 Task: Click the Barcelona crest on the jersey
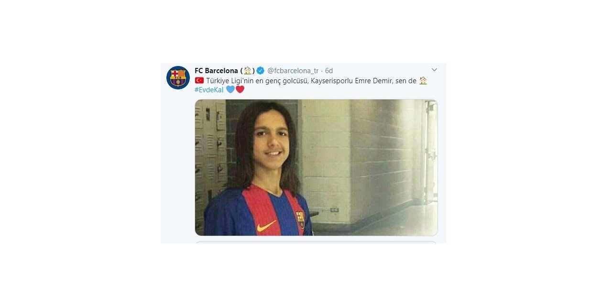click(300, 219)
